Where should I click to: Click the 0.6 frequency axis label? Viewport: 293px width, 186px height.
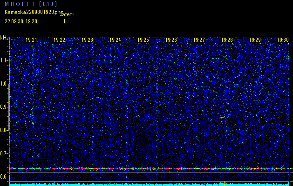4,177
